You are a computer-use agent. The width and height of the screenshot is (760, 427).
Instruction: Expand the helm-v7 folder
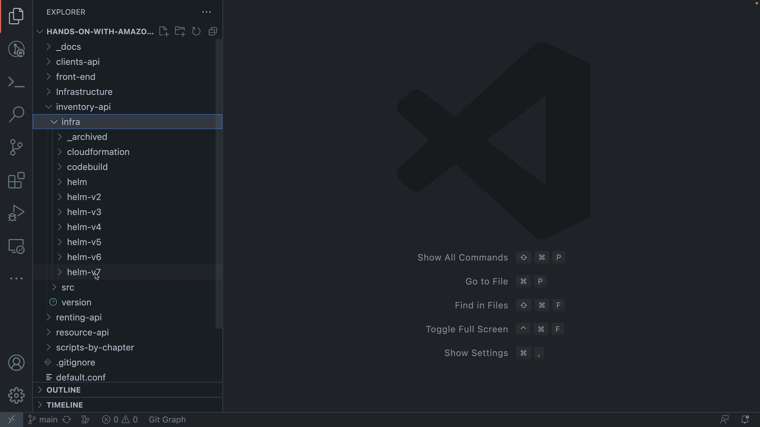click(x=84, y=272)
